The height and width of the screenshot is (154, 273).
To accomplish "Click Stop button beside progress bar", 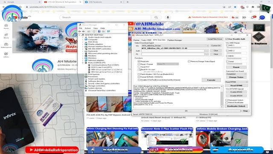I will tap(245, 111).
